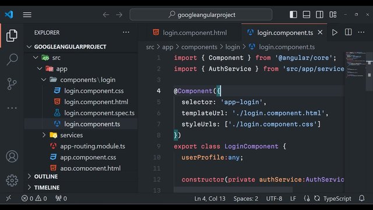This screenshot has width=373, height=210.
Task: Show errors and warnings count
Action: click(34, 198)
